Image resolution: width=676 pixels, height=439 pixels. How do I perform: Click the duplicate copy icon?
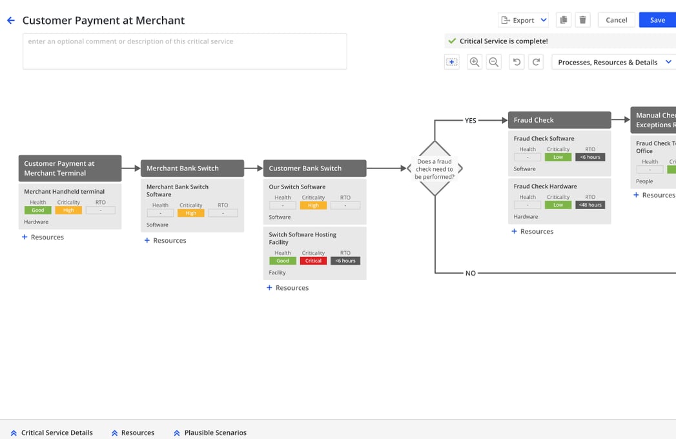click(564, 20)
